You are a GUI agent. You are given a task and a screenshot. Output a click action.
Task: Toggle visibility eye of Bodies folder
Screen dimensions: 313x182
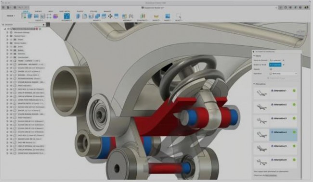point(11,50)
